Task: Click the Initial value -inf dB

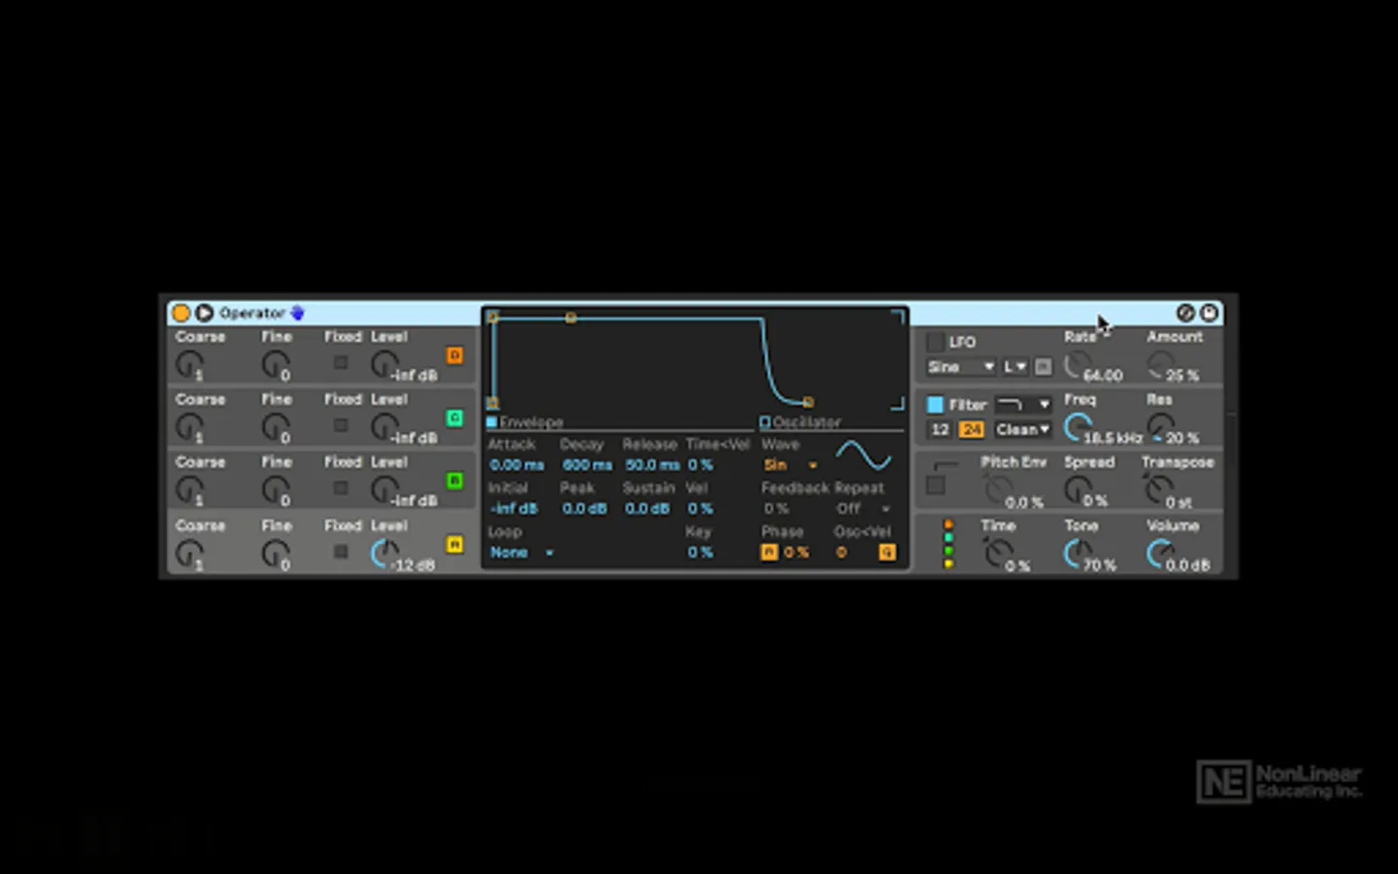Action: pyautogui.click(x=514, y=509)
